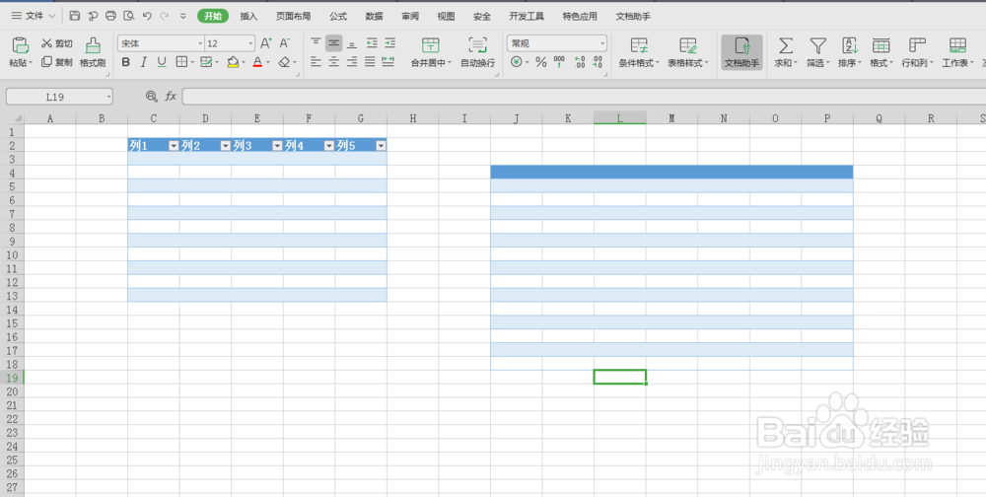Increase font size with A+ icon
The image size is (986, 497).
tap(266, 42)
